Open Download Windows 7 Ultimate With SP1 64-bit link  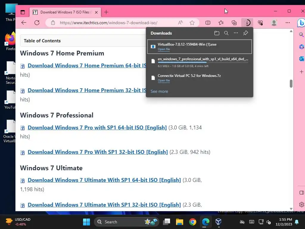[104, 180]
